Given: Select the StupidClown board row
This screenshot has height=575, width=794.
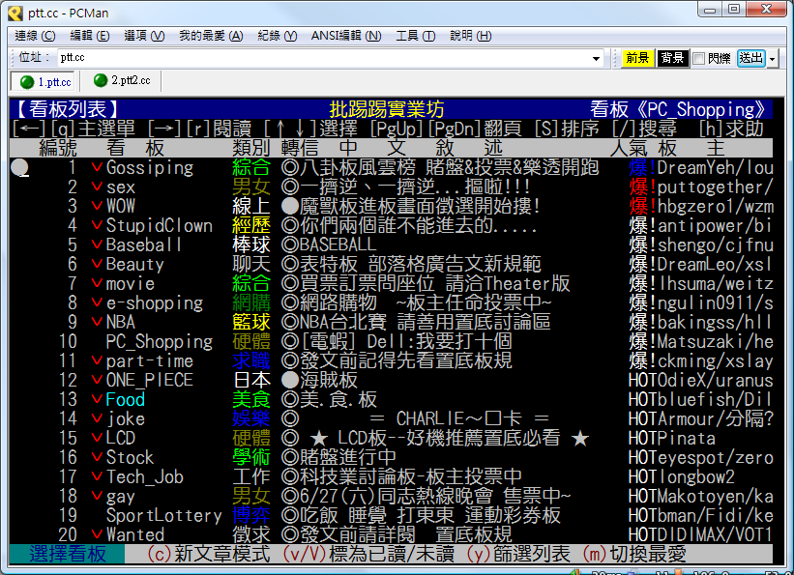Looking at the screenshot, I should tap(391, 225).
